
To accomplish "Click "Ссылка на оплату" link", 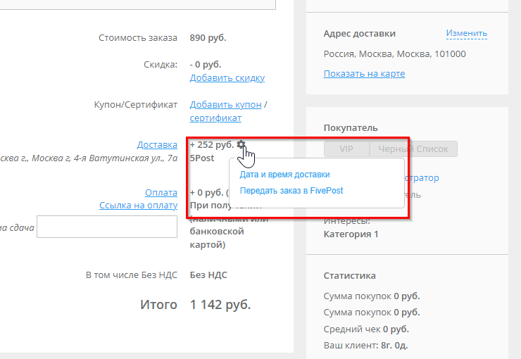I will tap(138, 205).
